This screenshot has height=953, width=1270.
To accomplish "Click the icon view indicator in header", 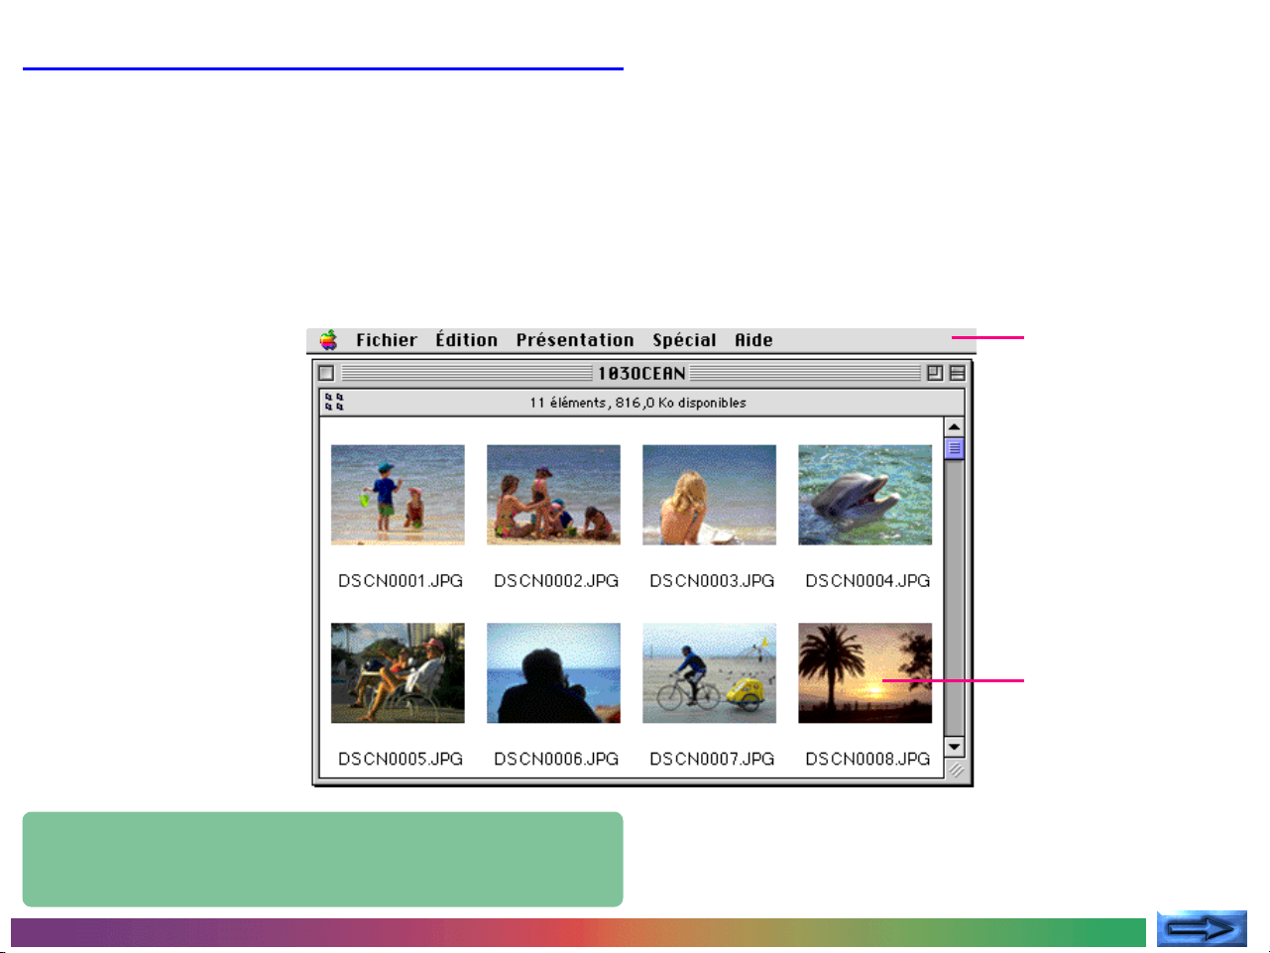I will pos(334,402).
